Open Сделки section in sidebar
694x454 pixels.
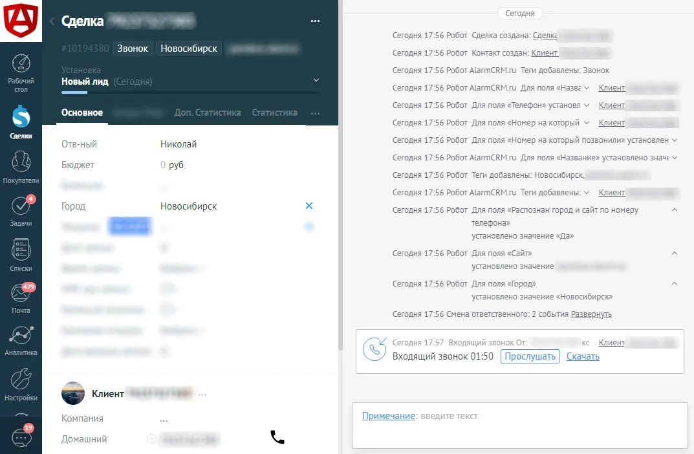click(x=21, y=122)
